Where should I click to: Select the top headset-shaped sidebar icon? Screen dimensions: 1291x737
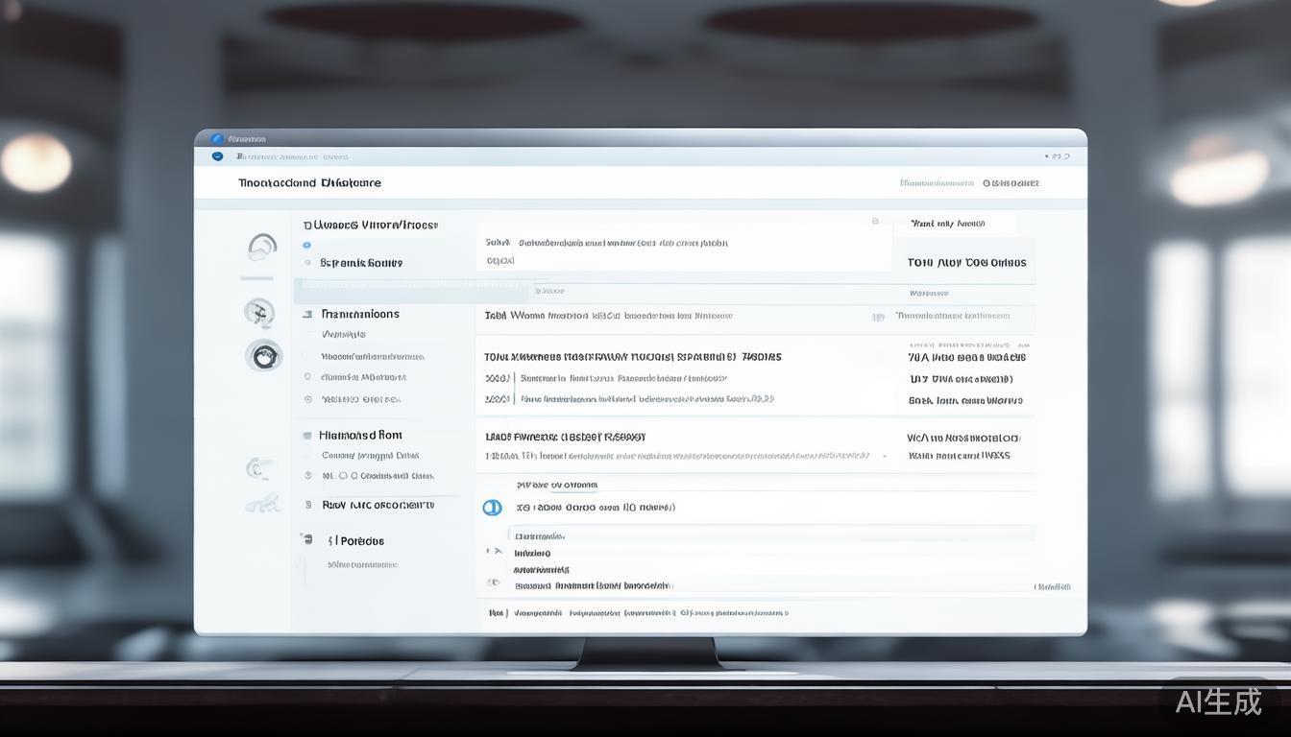click(x=261, y=248)
